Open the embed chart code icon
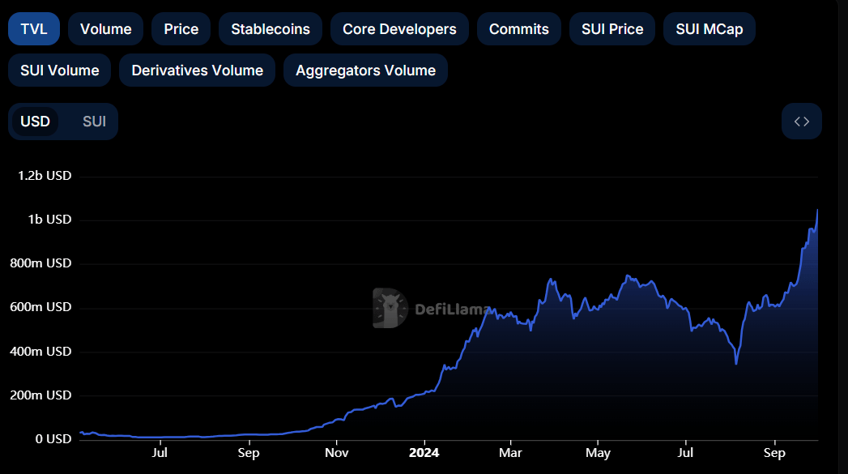 801,121
